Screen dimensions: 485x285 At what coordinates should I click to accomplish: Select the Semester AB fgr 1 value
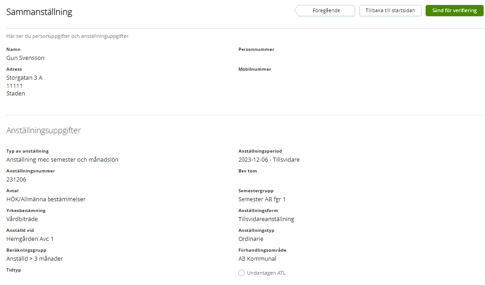tap(262, 199)
